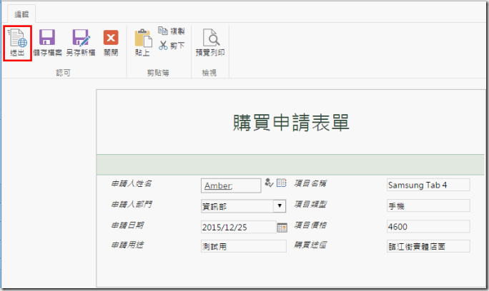Screen dimensions: 489x291
Task: Click the 項目類型 field showing 手機
Action: point(428,206)
